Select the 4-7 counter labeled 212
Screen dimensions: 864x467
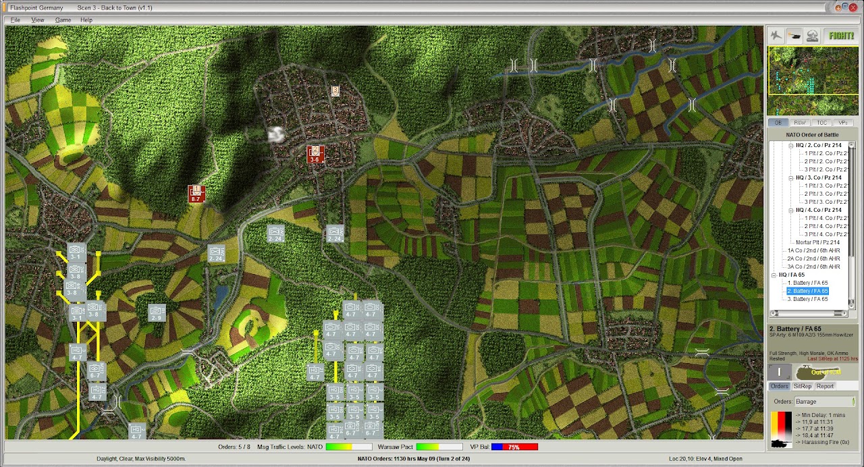pos(97,391)
